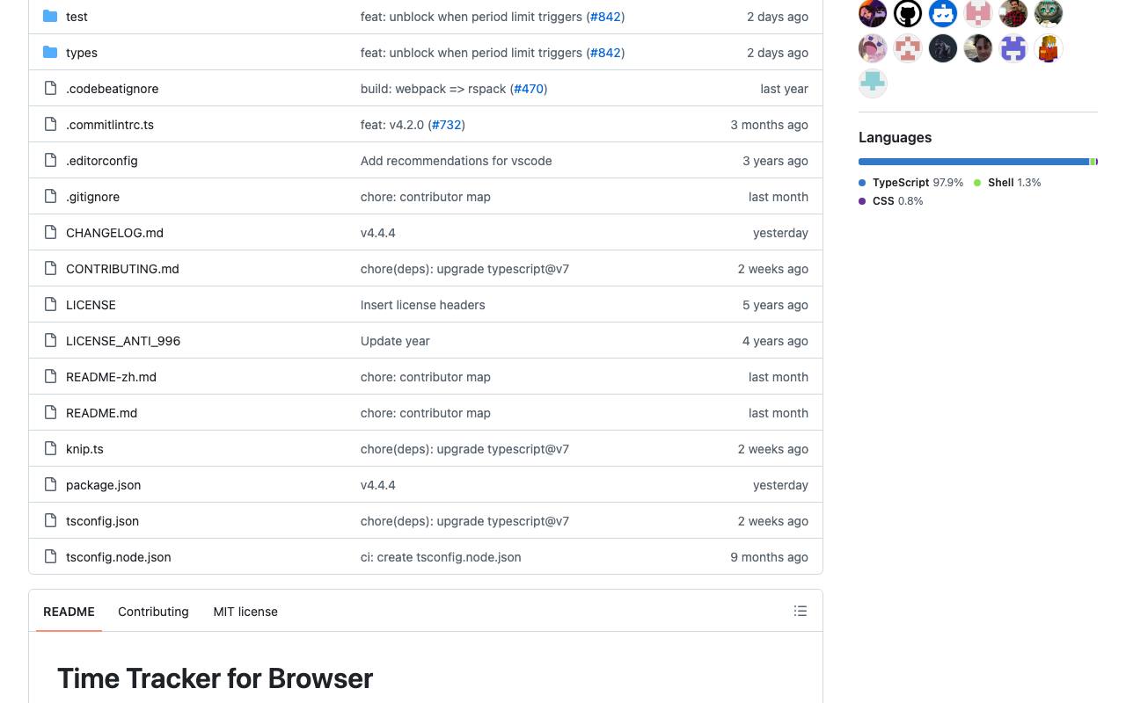The height and width of the screenshot is (703, 1126).
Task: Open the tsconfig.node.json file
Action: (118, 557)
